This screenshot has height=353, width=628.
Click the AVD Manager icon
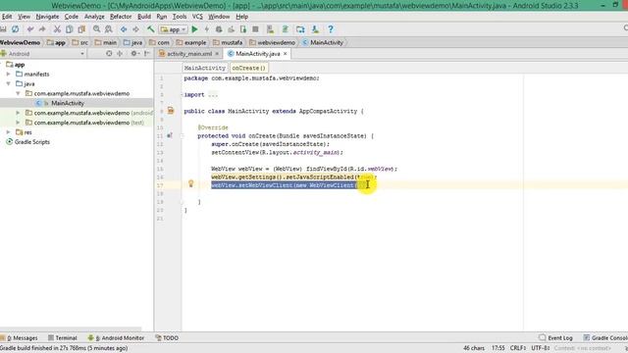pos(271,29)
